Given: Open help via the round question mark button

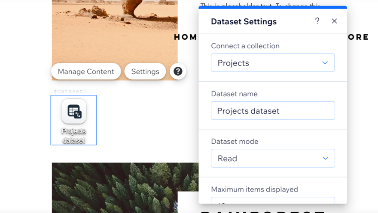Looking at the screenshot, I should (178, 71).
